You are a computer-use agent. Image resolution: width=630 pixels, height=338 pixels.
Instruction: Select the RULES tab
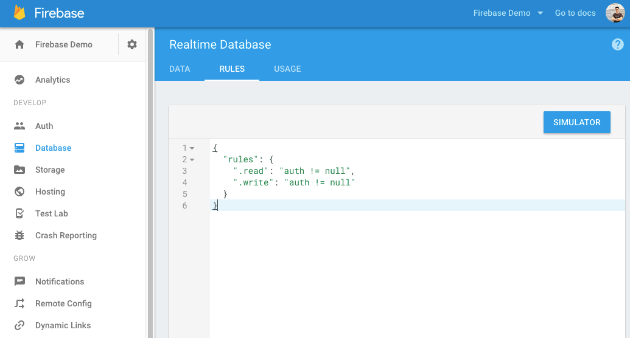pyautogui.click(x=232, y=69)
